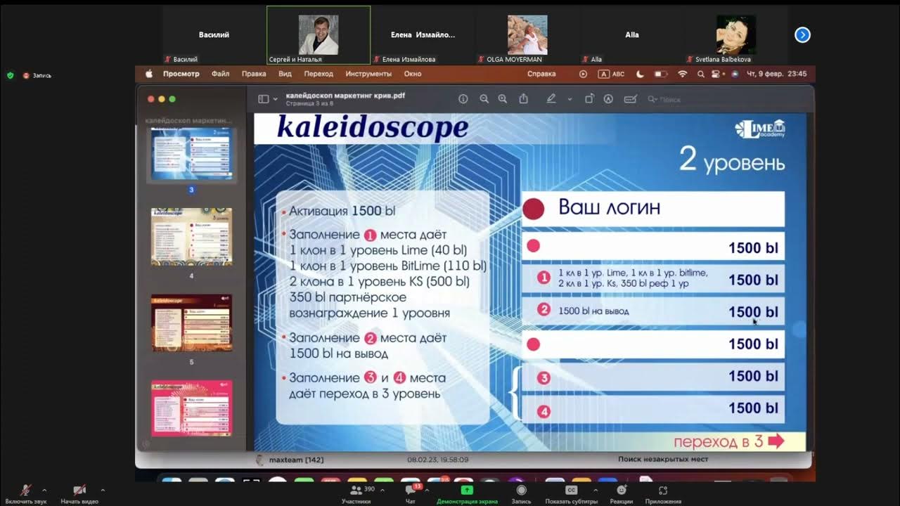Screen dimensions: 900x506
Task: Expand audio options arrow next to Включить звук
Action: [x=44, y=490]
